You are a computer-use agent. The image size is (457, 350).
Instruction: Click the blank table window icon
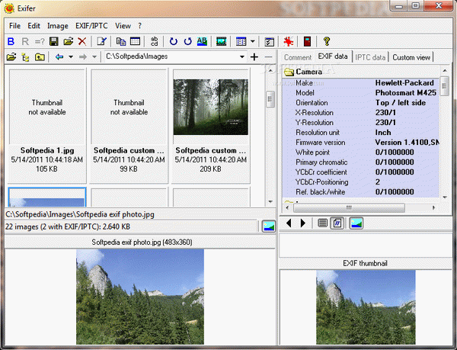[135, 42]
